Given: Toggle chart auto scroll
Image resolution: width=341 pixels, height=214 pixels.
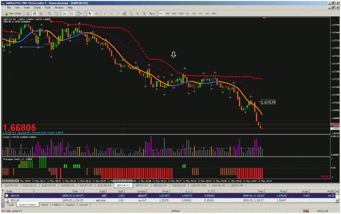Looking at the screenshot, I should pyautogui.click(x=65, y=14).
